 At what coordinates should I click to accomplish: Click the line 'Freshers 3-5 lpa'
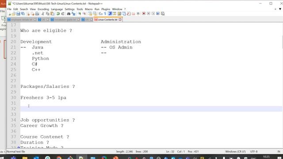43,98
